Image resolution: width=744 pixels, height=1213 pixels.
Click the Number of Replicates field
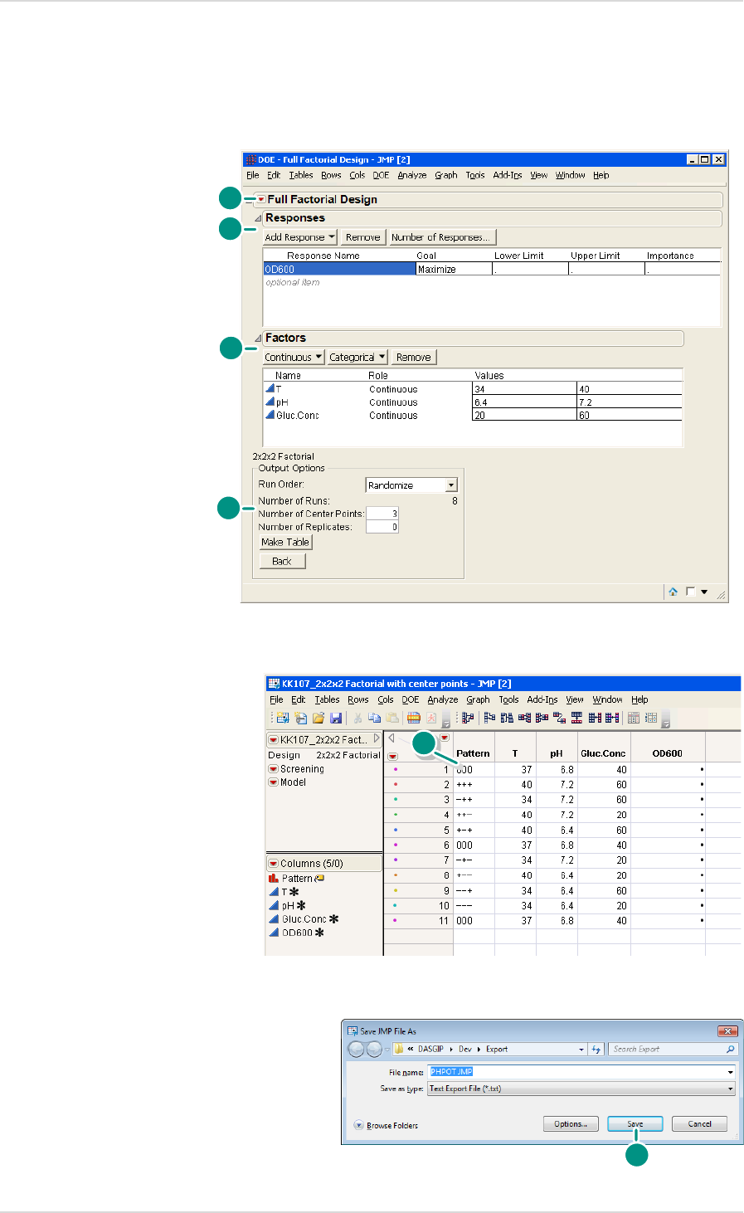382,527
